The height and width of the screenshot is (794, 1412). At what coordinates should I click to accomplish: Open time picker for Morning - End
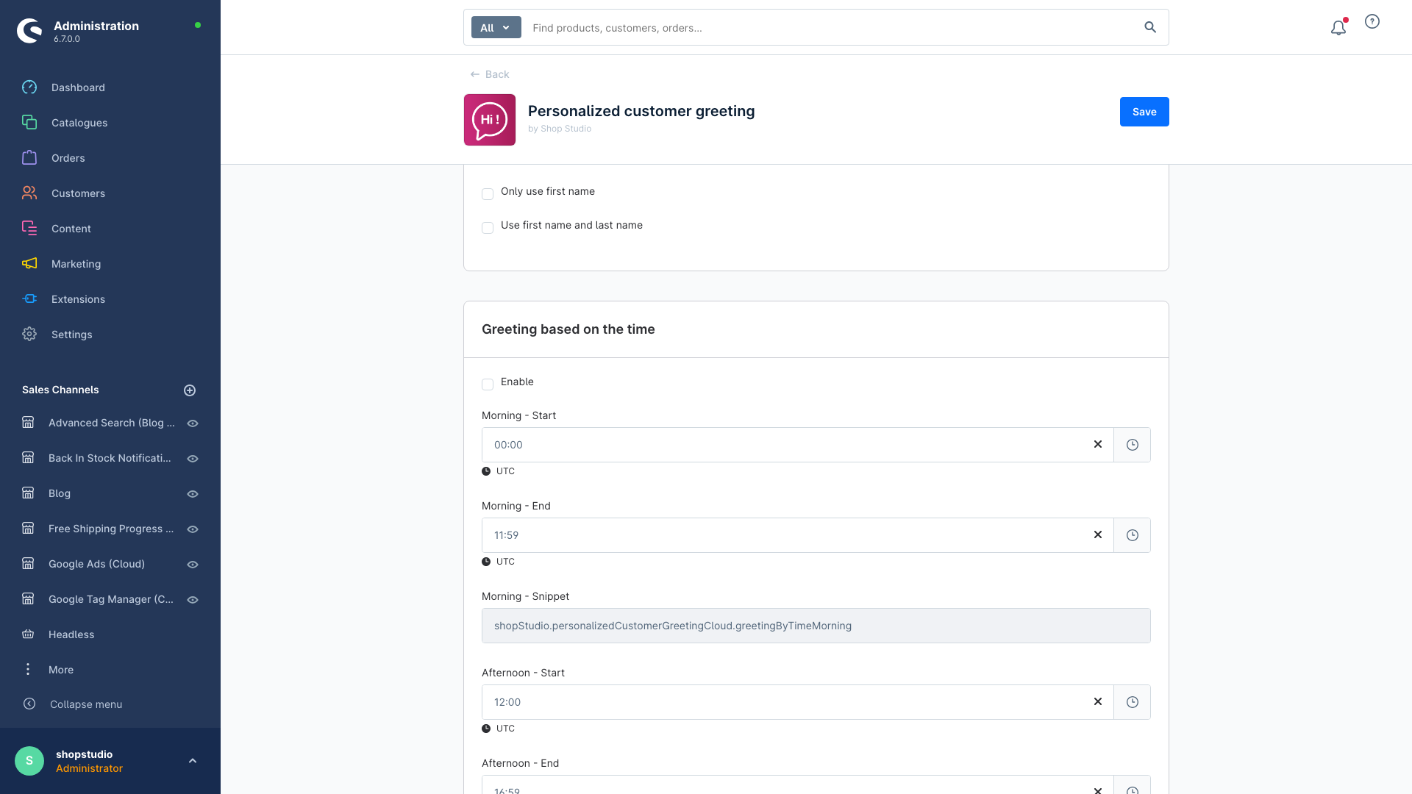click(x=1133, y=535)
